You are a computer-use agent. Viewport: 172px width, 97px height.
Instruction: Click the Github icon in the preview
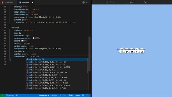pos(142,52)
